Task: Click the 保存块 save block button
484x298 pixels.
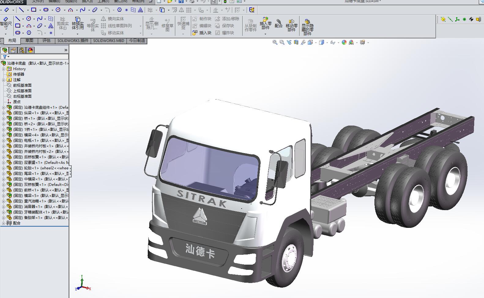Action: 225,26
